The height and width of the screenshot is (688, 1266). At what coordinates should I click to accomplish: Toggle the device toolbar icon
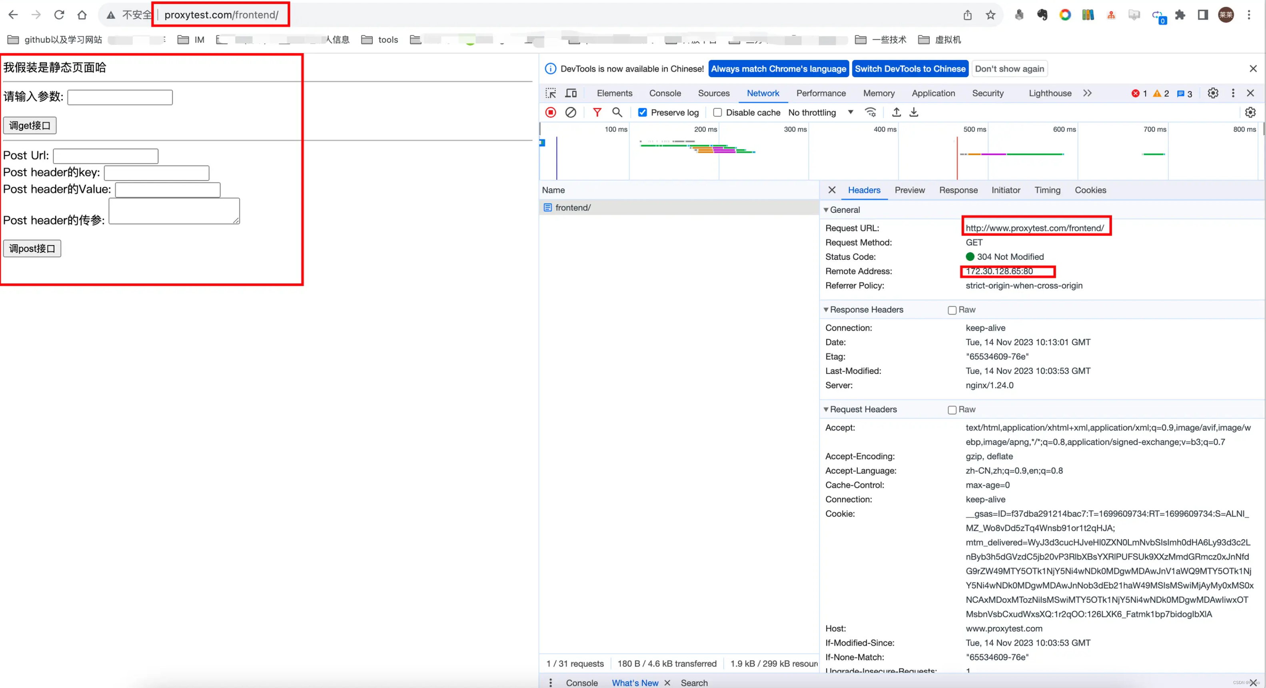[x=571, y=93]
